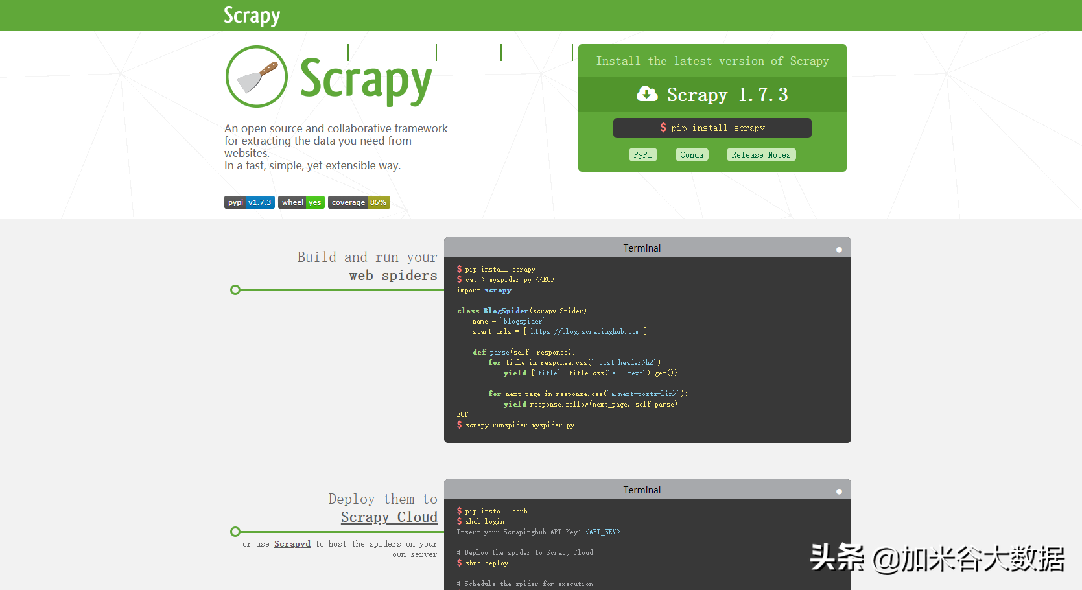Click the cloud download icon beside Scrapy 1.7.3
This screenshot has width=1082, height=590.
click(647, 94)
